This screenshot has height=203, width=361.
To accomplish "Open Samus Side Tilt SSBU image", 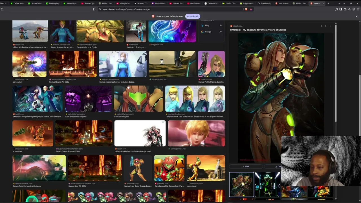I will [x=95, y=168].
